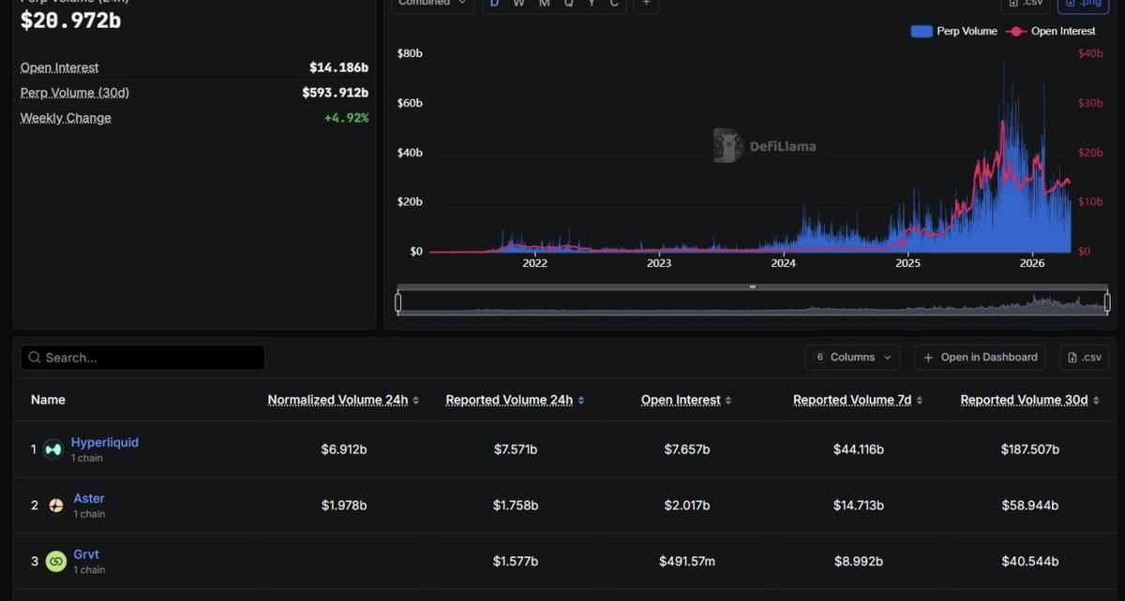1125x601 pixels.
Task: Open the Columns dropdown above the table
Action: pyautogui.click(x=852, y=358)
